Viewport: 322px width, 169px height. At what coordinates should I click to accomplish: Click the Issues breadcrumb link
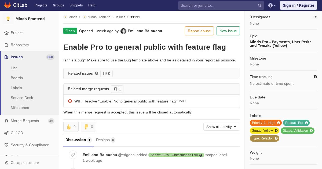(120, 17)
